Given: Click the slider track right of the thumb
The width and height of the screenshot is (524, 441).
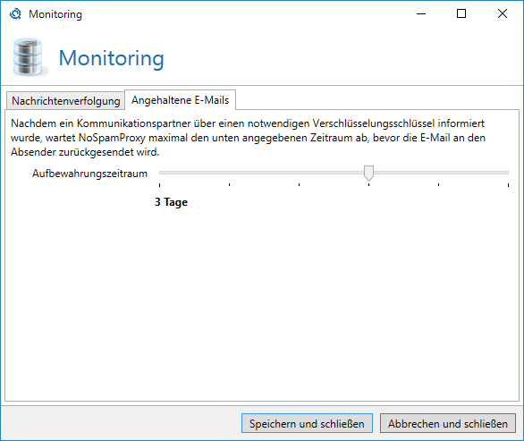Looking at the screenshot, I should click(441, 173).
